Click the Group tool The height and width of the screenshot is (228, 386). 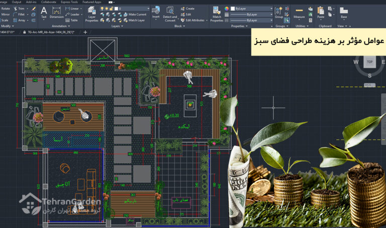278,13
